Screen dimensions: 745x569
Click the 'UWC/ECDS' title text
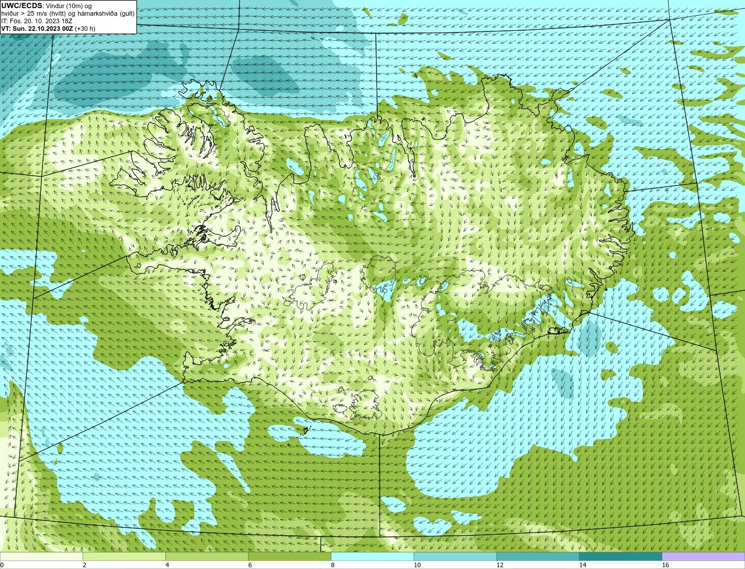point(22,5)
